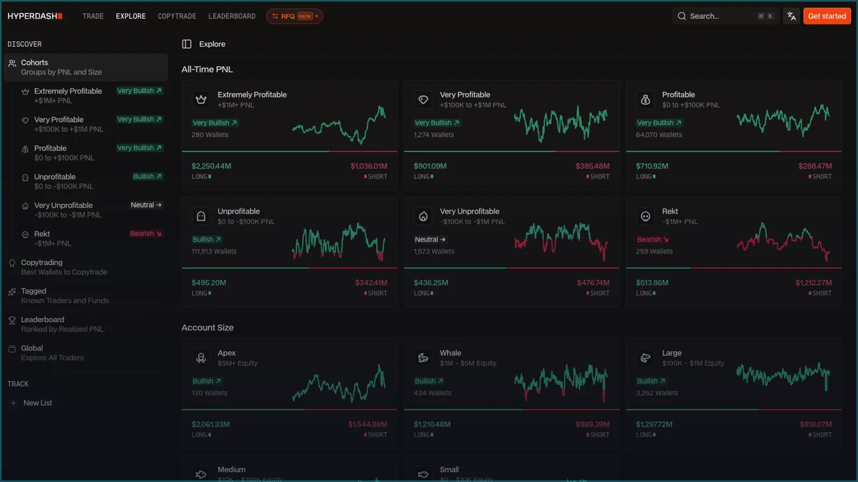
Task: Click the trophy icon next to Leaderboard in sidebar
Action: (12, 320)
